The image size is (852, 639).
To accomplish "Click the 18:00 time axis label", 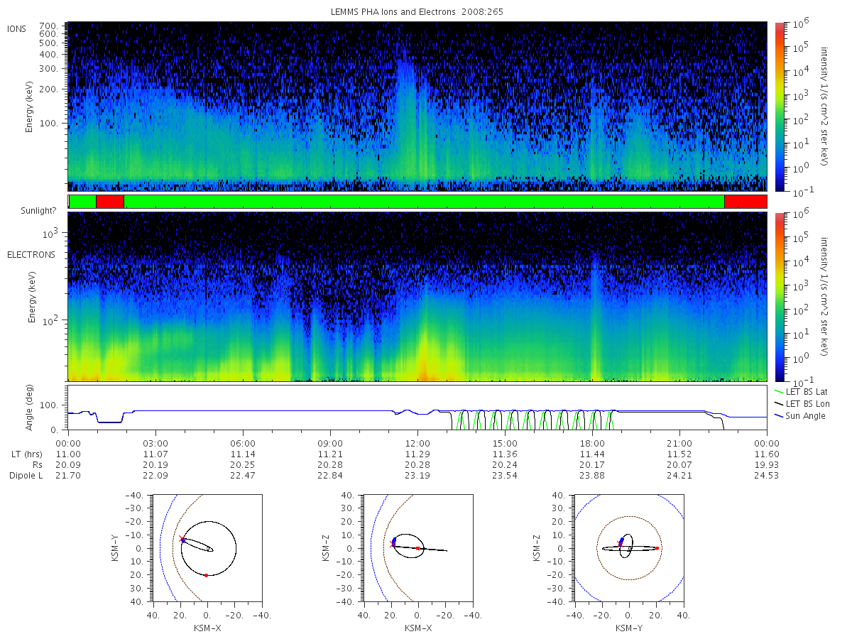I will (x=592, y=442).
